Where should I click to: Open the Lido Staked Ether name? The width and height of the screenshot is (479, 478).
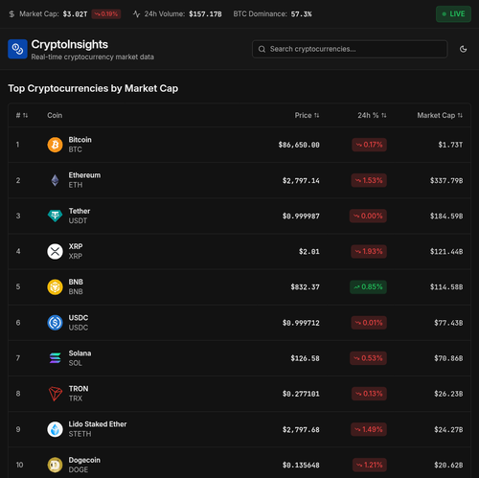[x=98, y=424]
